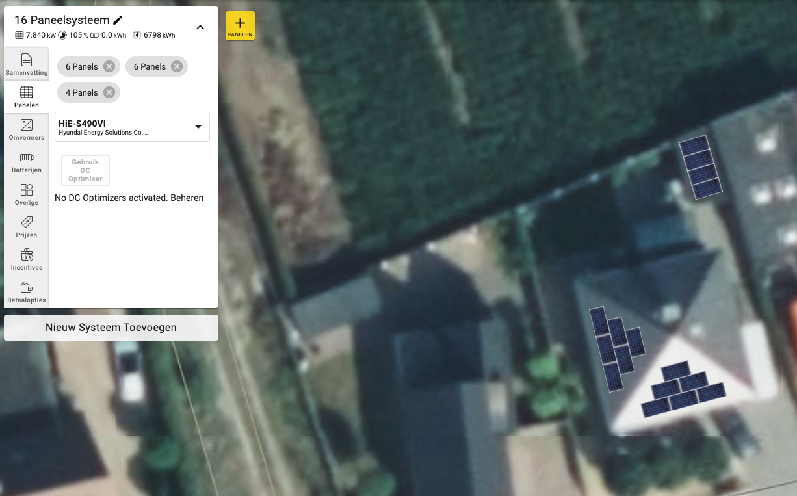Select the four-panel array on the roof
797x496 pixels.
[x=701, y=167]
